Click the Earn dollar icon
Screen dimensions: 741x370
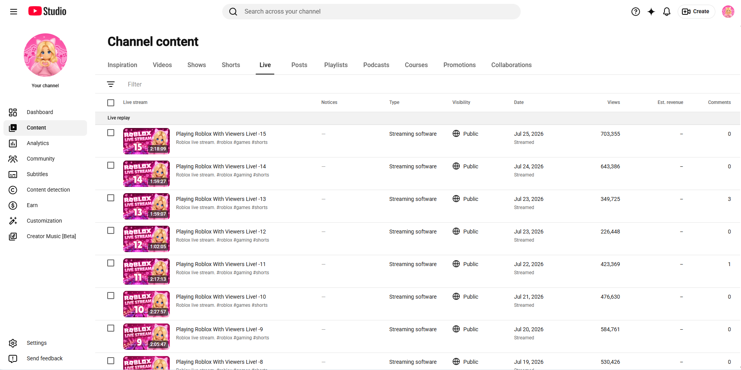(x=13, y=205)
